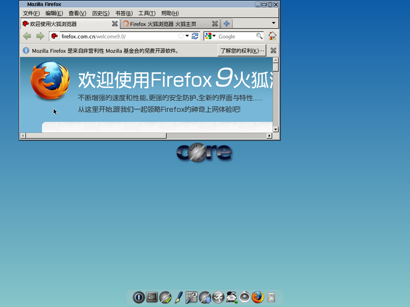Click the horizontal scrollbar left arrow

tap(23, 136)
